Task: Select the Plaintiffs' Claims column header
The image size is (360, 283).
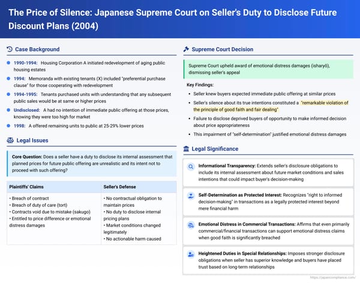Action: pos(30,186)
